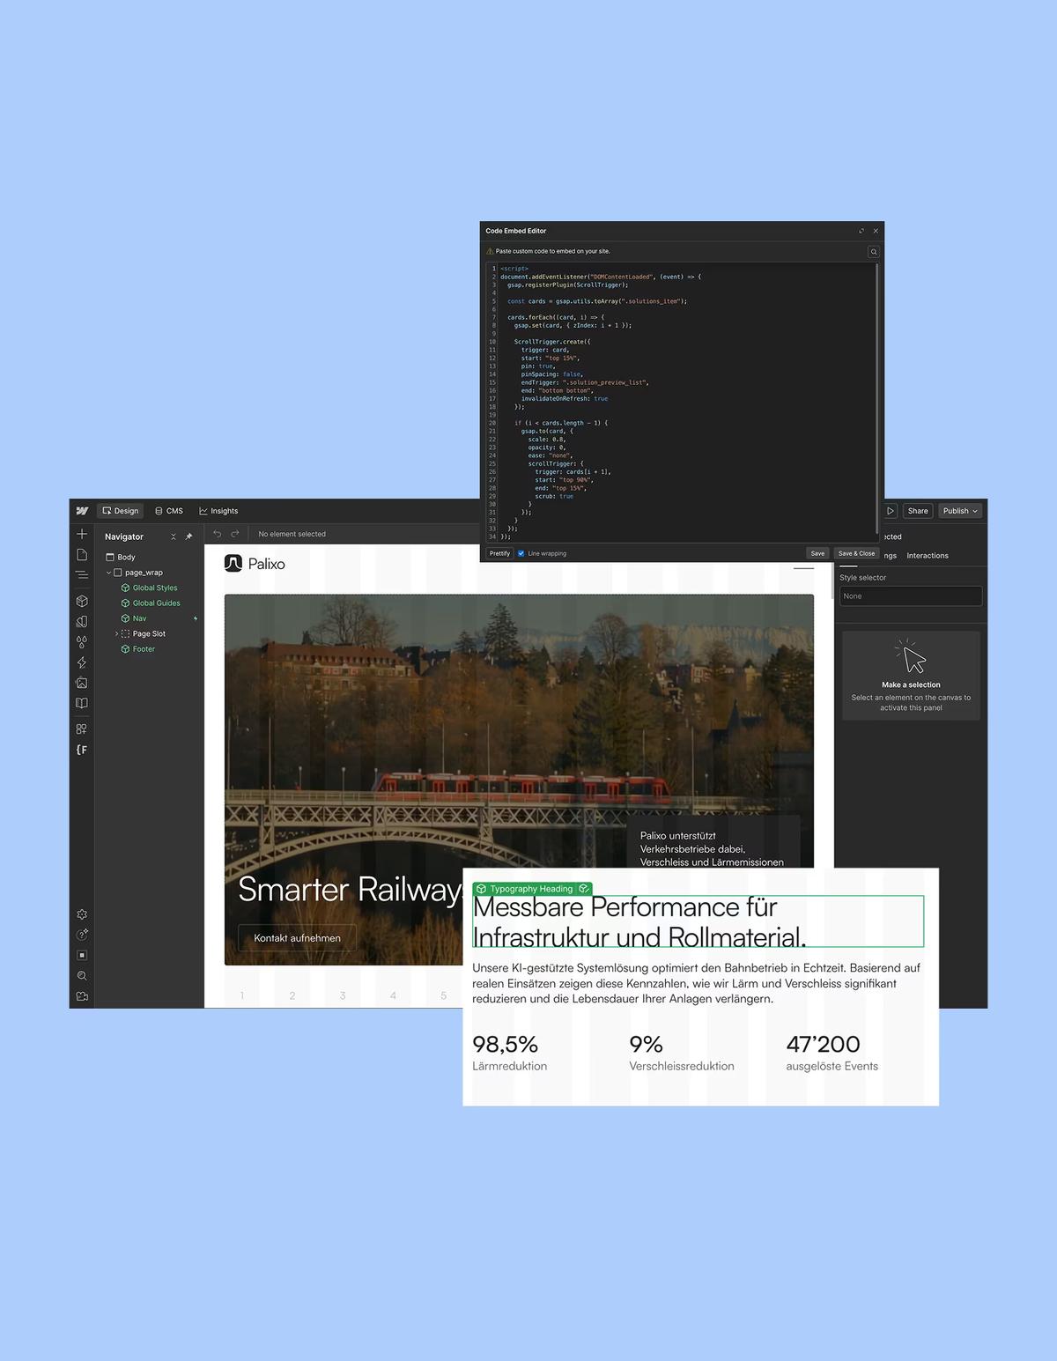This screenshot has height=1361, width=1057.
Task: Open the help sparkle question icon
Action: pos(82,935)
